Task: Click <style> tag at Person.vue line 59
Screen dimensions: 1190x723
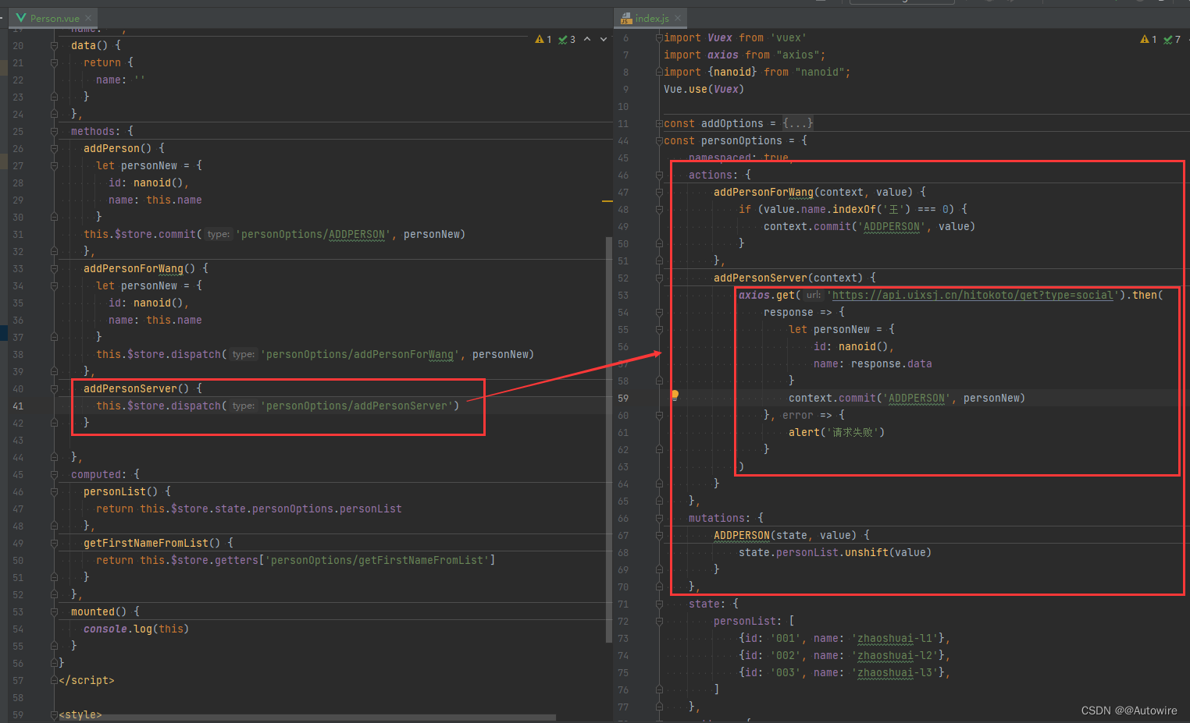Action: pyautogui.click(x=80, y=714)
